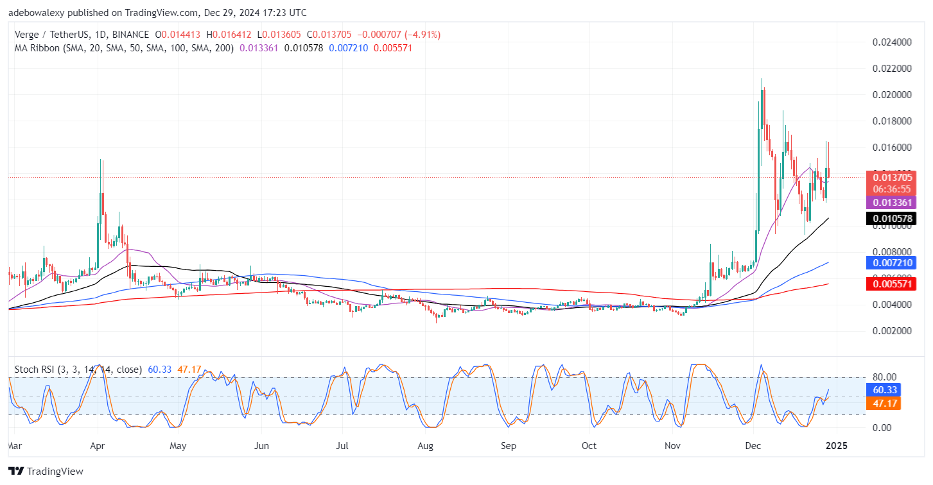933x485 pixels.
Task: Click the 0.024000 price axis label
Action: [892, 42]
